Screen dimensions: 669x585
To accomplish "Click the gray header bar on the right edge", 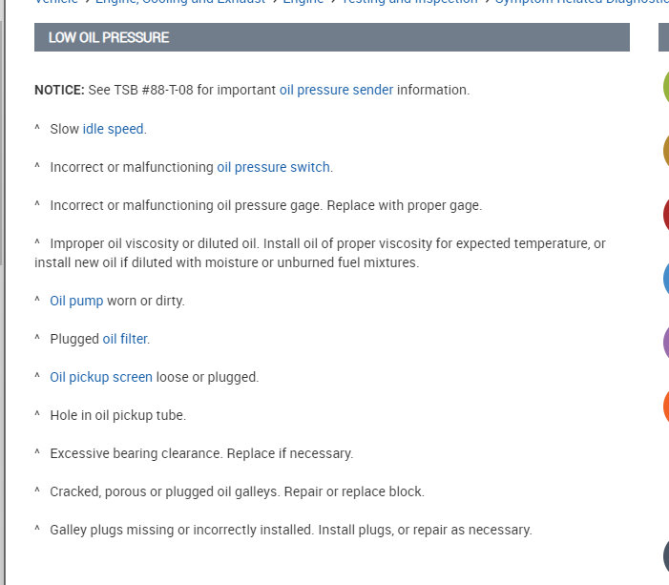I will [x=663, y=37].
